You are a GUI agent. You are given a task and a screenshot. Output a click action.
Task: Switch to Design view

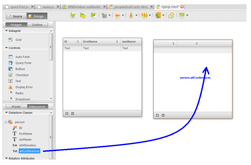(x=37, y=16)
